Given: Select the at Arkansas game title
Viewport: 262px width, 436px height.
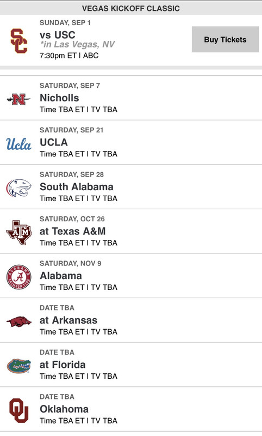Looking at the screenshot, I should (68, 320).
